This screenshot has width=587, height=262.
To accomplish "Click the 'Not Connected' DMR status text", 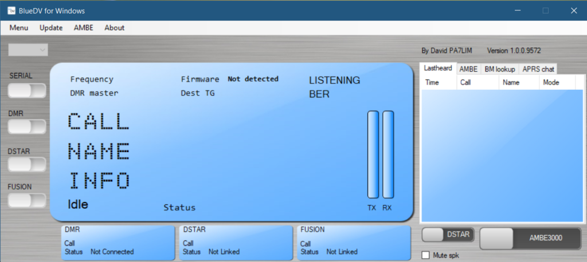I will 112,252.
